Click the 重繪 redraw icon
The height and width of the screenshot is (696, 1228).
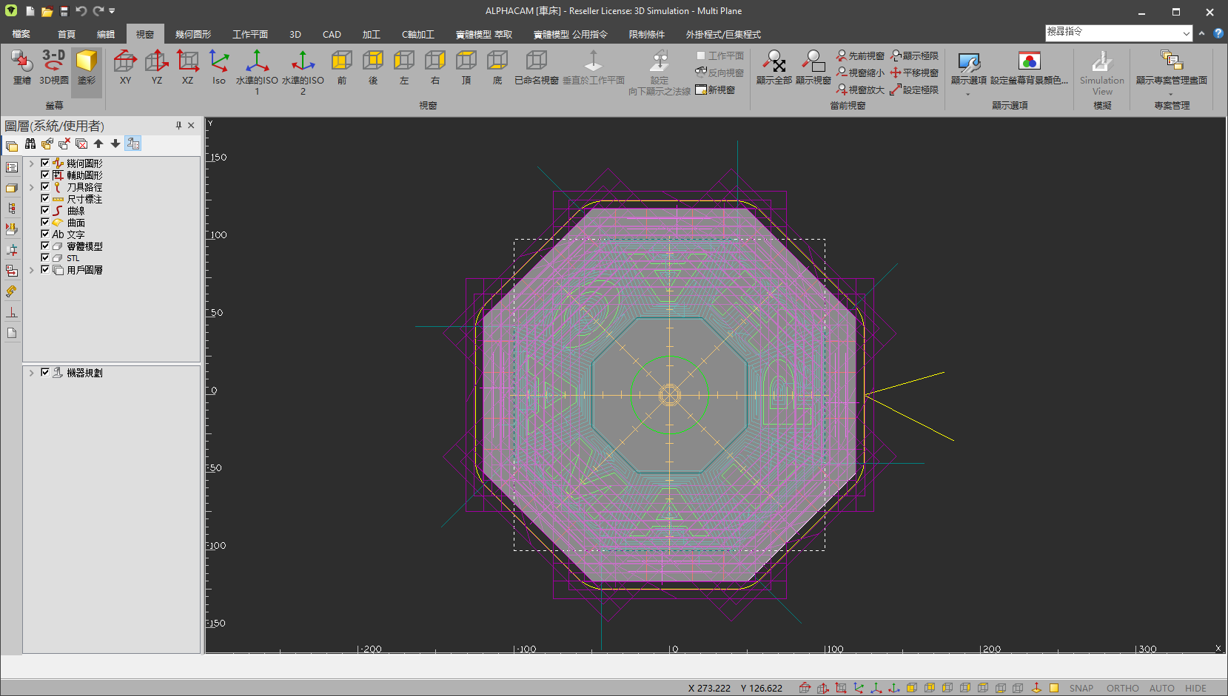point(22,67)
